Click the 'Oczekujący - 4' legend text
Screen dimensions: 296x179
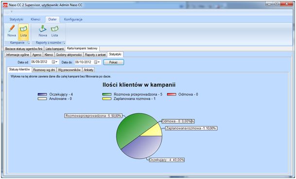pyautogui.click(x=61, y=95)
